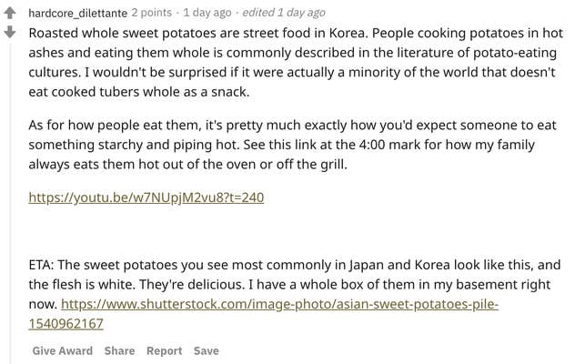The image size is (575, 364).
Task: Click the 'edited 1 day ago' label
Action: (x=284, y=13)
